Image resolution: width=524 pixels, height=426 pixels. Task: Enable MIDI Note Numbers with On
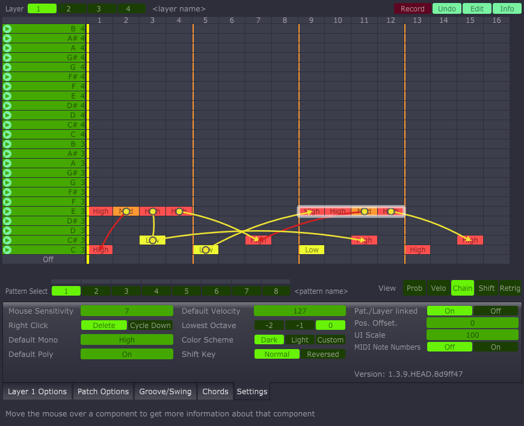pos(495,347)
